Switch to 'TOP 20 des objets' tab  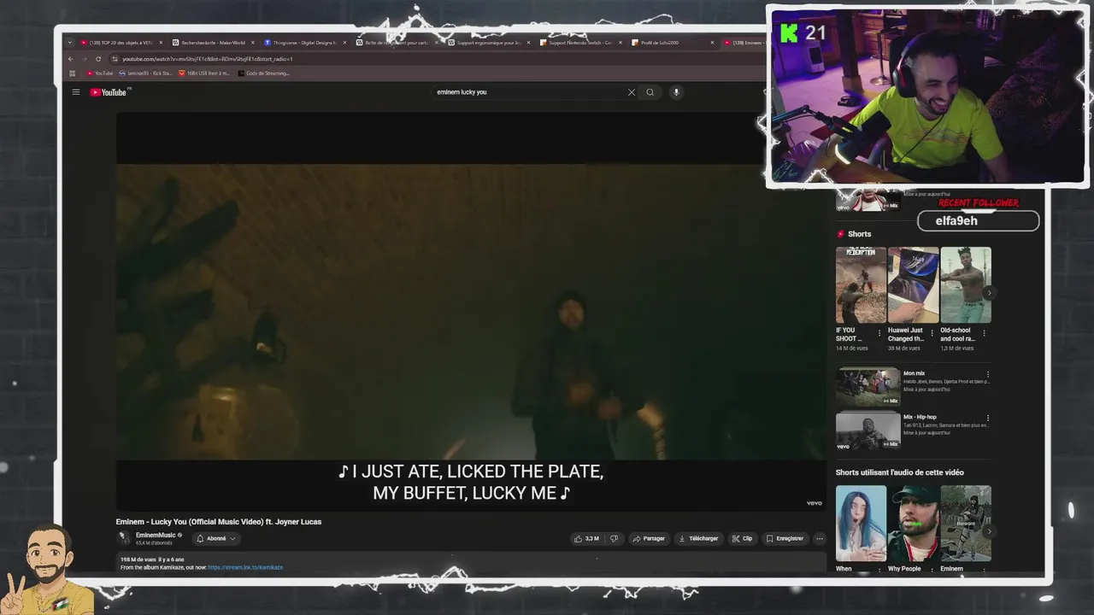(x=120, y=43)
